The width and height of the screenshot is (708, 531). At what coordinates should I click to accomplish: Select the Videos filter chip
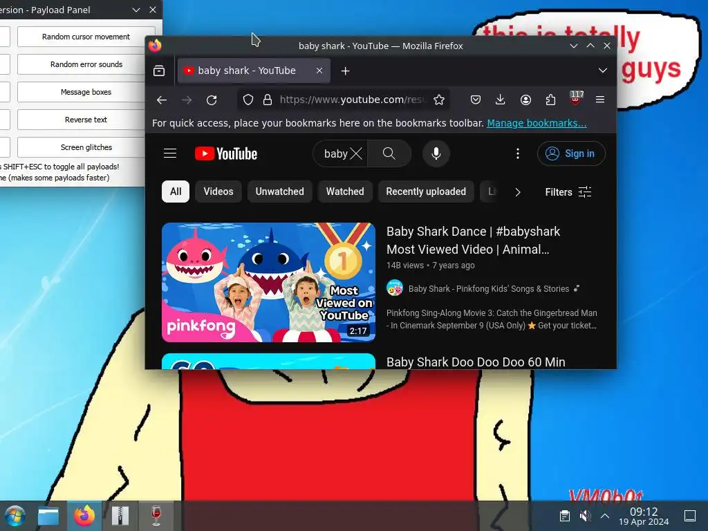coord(218,192)
